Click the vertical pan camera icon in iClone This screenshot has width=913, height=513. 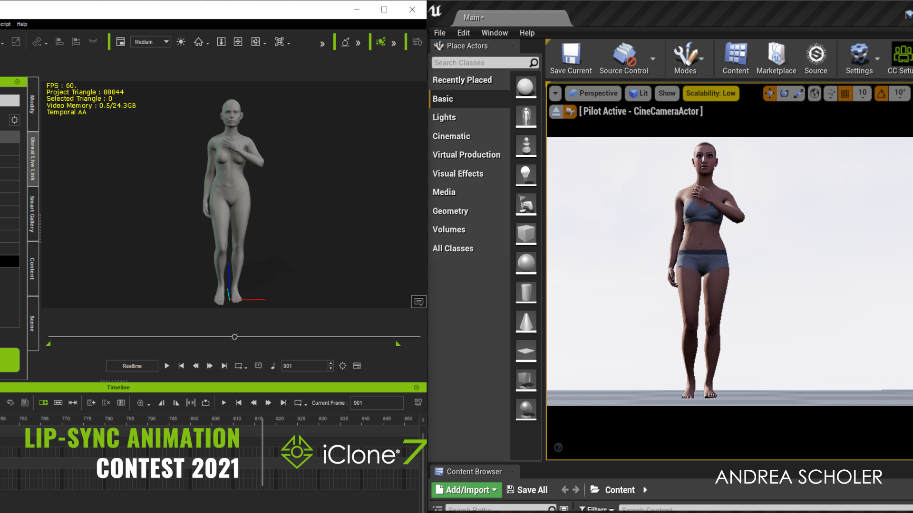coord(221,42)
